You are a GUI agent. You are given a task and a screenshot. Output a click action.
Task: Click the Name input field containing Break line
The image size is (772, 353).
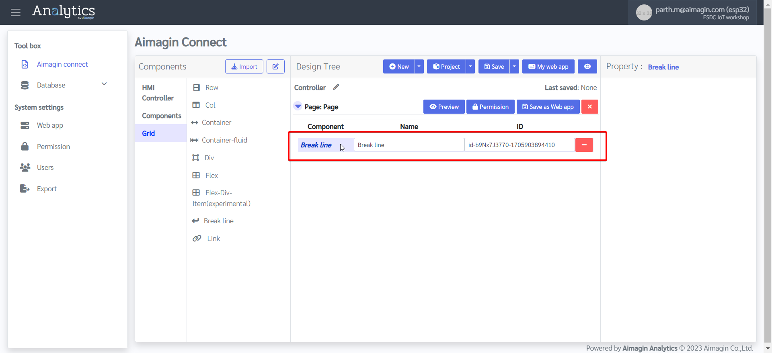[x=409, y=145]
